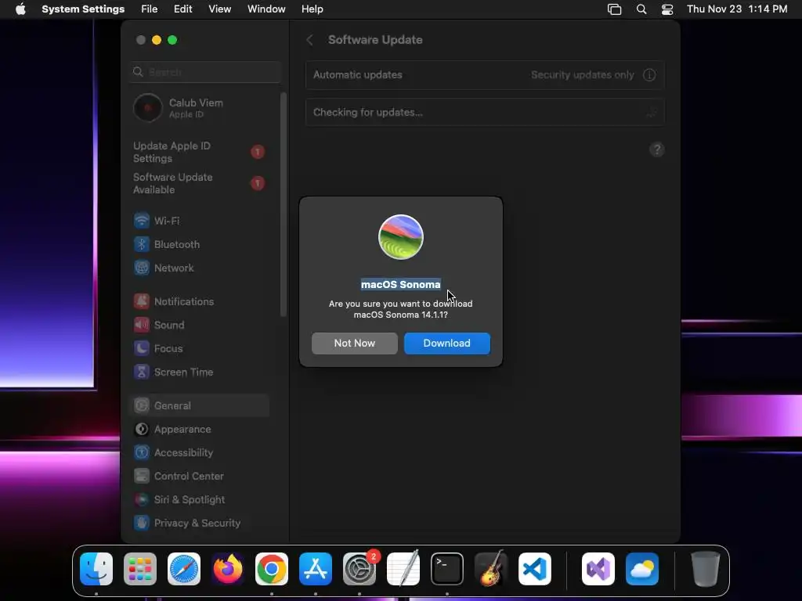802x601 pixels.
Task: Open the Apple menu
Action: 20,9
